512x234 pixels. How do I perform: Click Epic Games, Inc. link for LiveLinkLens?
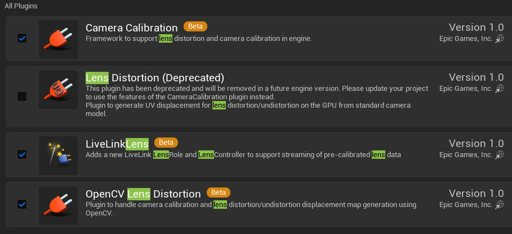point(466,155)
